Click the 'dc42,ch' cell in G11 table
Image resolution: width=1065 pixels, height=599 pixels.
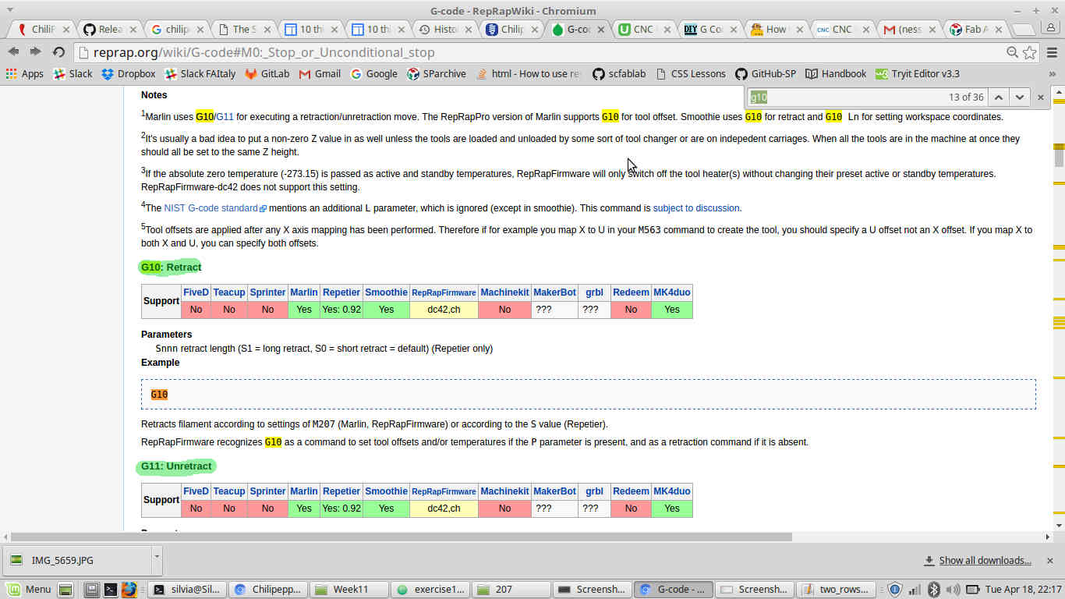point(444,509)
